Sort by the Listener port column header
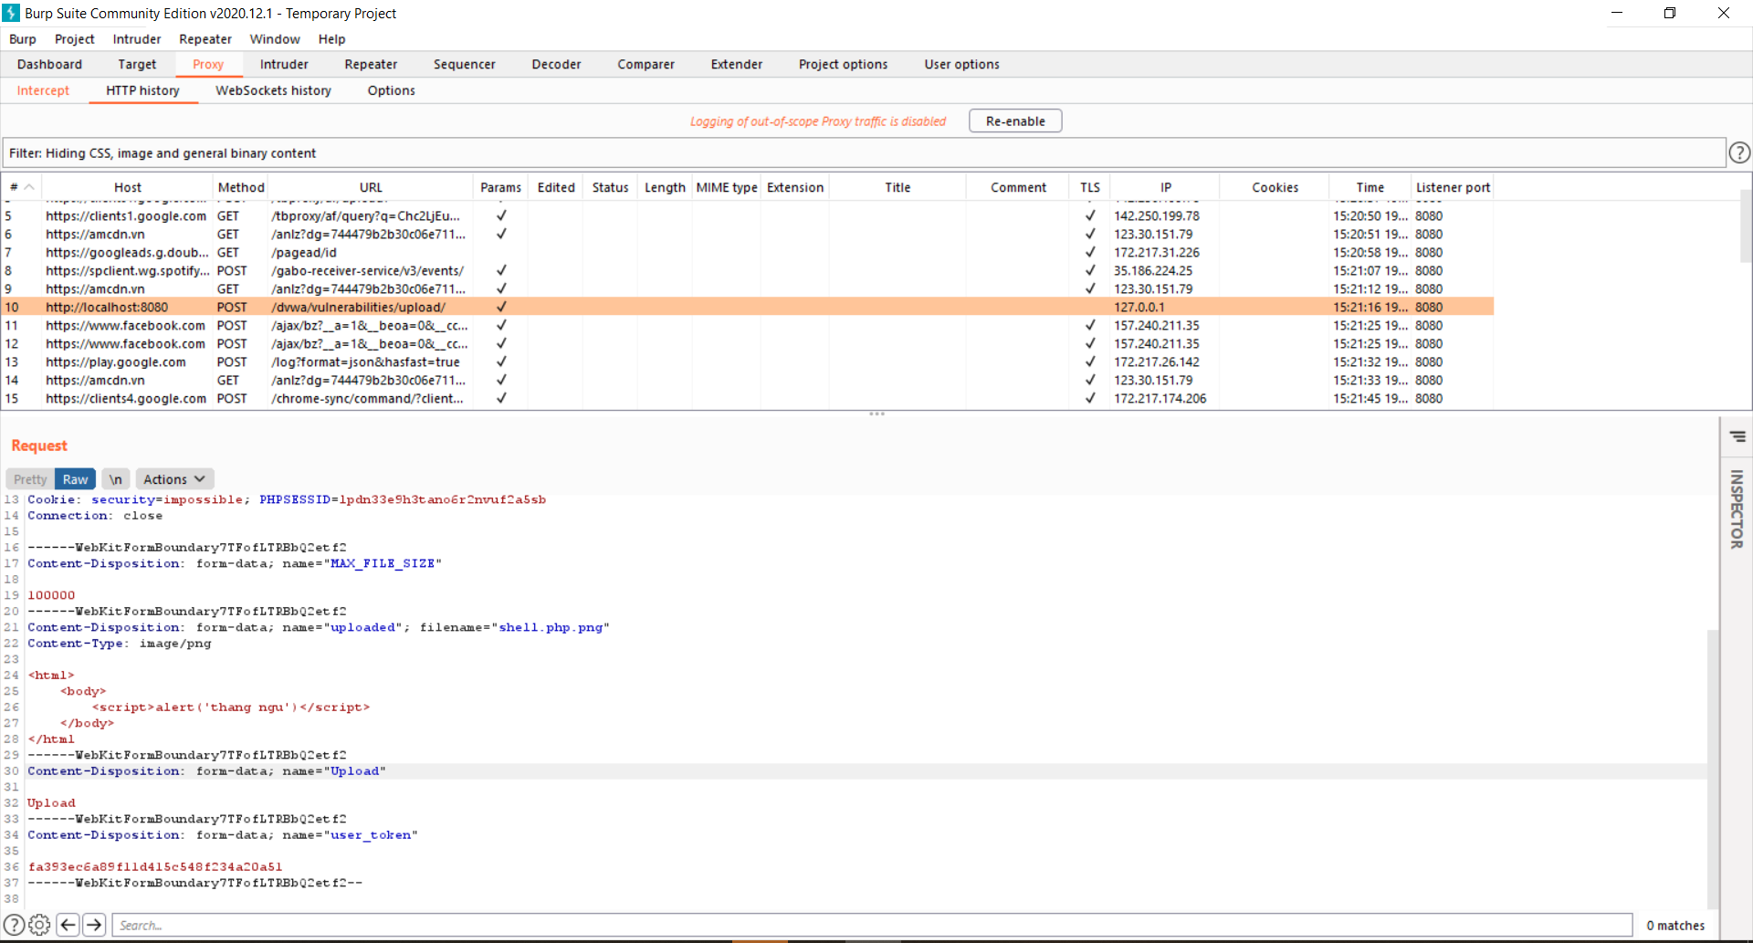Screen dimensions: 1753x943 pyautogui.click(x=1453, y=187)
